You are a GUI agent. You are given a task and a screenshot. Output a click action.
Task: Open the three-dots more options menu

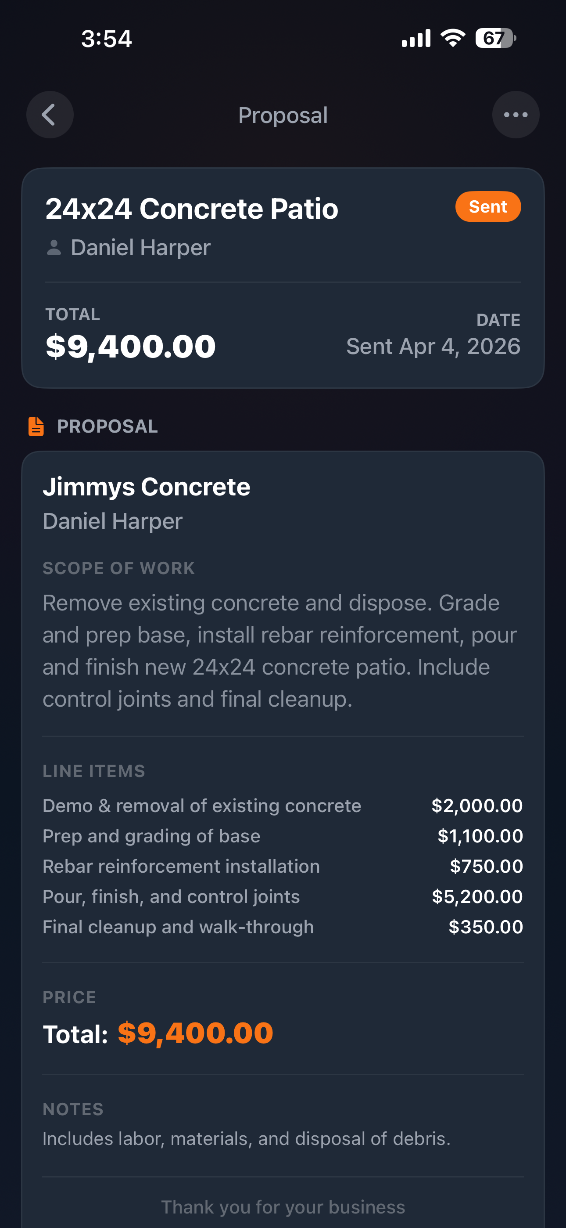516,115
